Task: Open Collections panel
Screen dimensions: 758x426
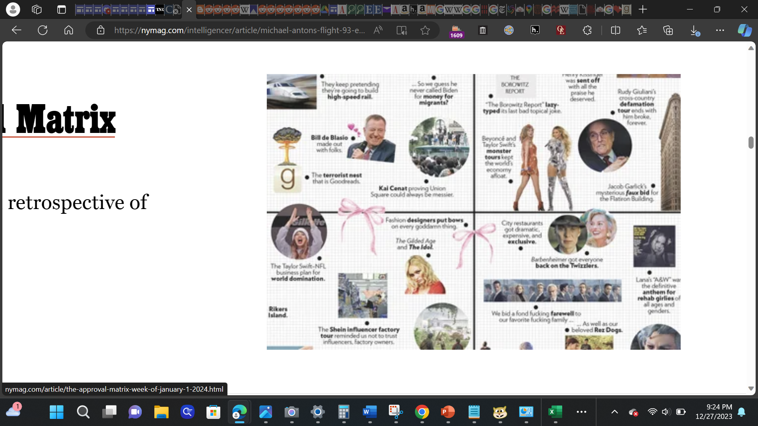Action: pyautogui.click(x=668, y=30)
